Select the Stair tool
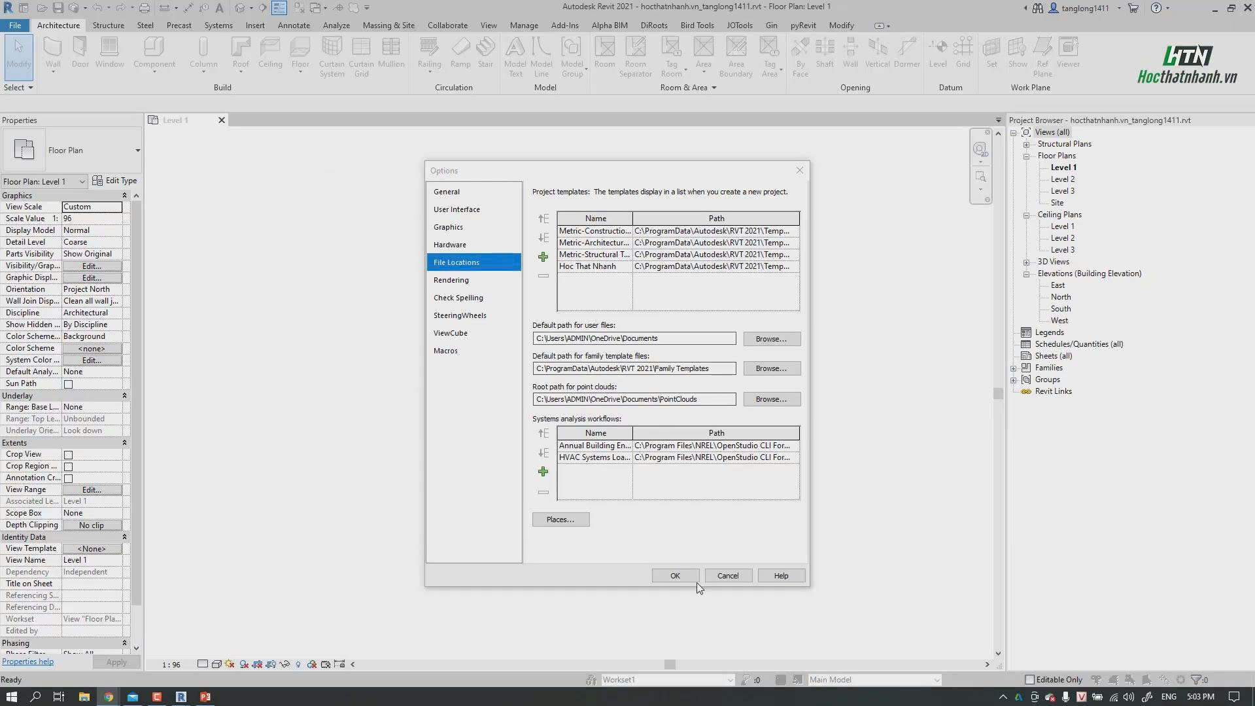Image resolution: width=1255 pixels, height=706 pixels. click(x=485, y=53)
